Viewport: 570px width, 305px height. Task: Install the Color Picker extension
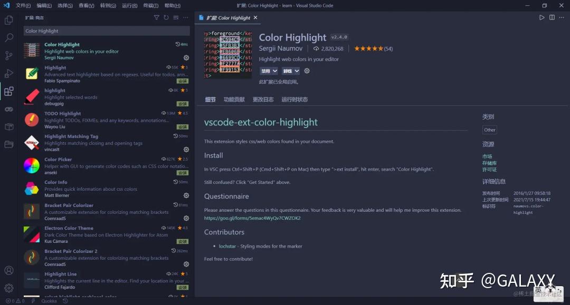[x=183, y=173]
